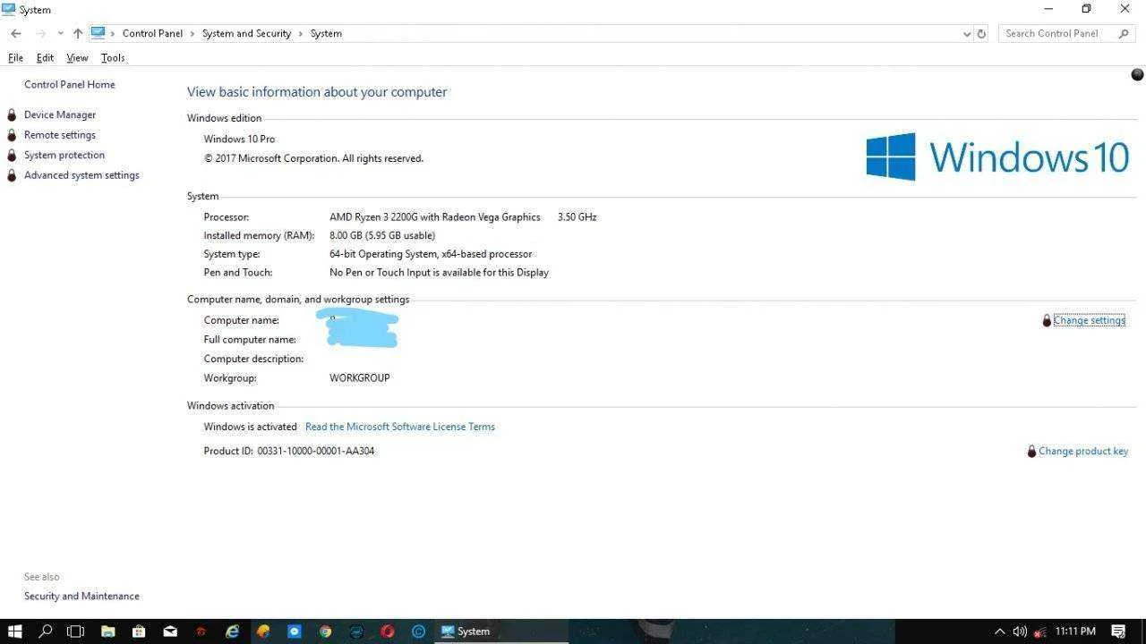Open Security and Maintenance link

[81, 596]
